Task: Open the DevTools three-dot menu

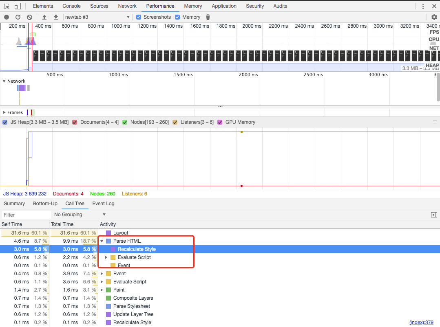Action: click(x=423, y=6)
